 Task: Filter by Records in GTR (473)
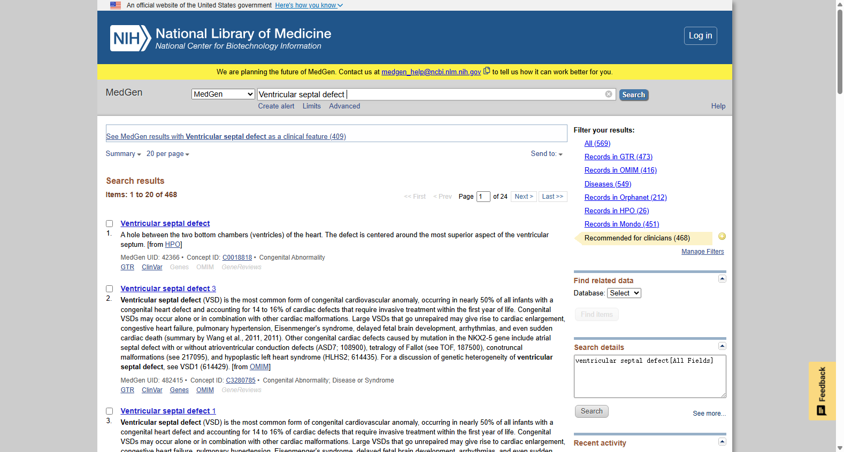[618, 157]
